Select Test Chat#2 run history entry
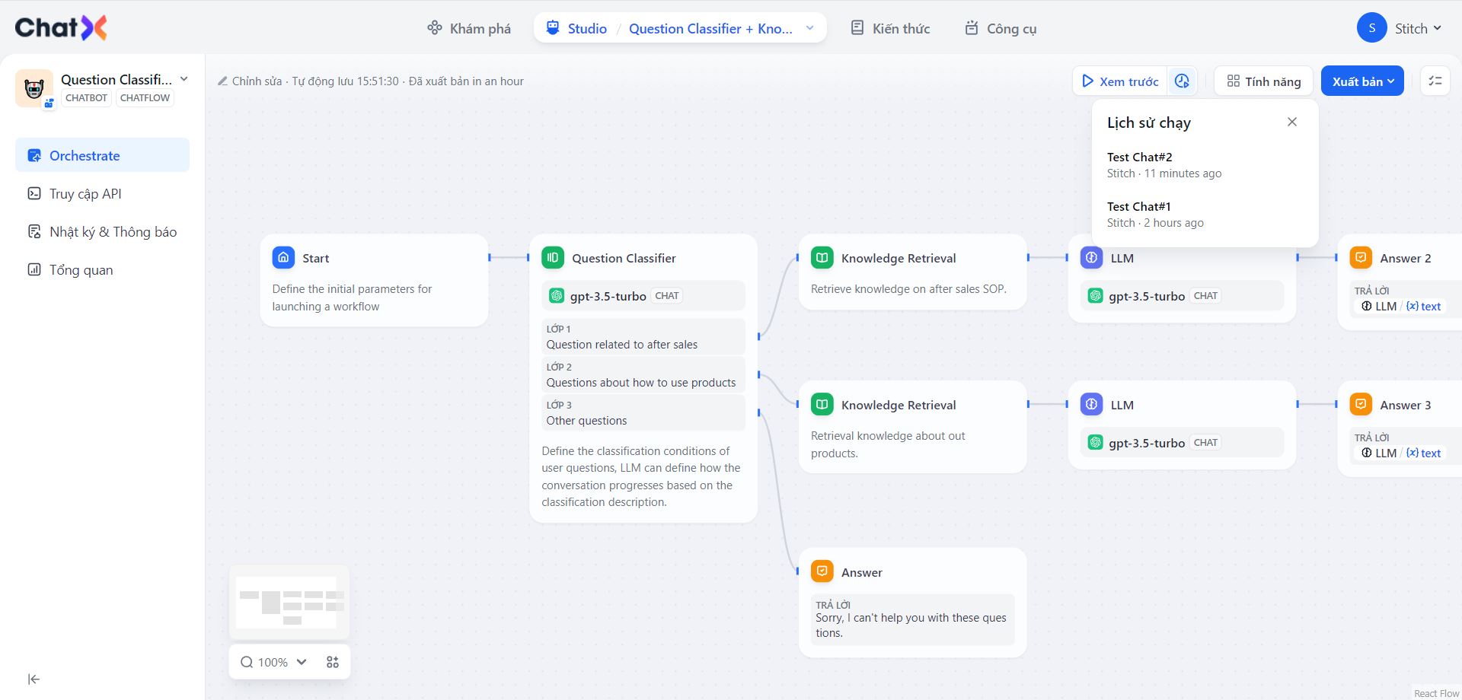This screenshot has width=1462, height=700. tap(1164, 164)
